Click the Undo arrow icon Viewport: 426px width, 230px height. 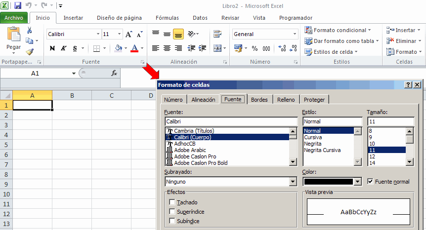[29, 5]
